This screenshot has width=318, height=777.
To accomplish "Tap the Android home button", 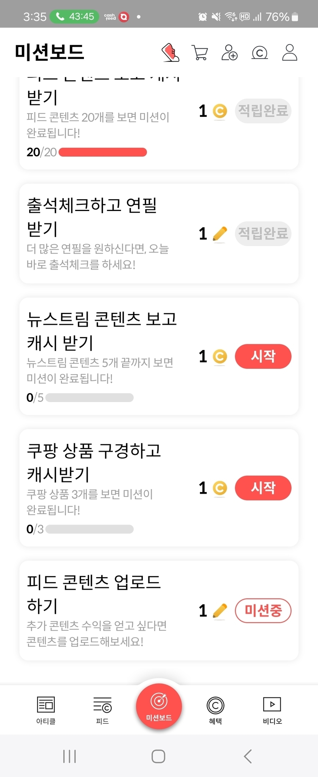I will pos(158,756).
